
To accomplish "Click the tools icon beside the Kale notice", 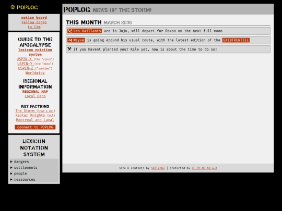I will click(69, 49).
